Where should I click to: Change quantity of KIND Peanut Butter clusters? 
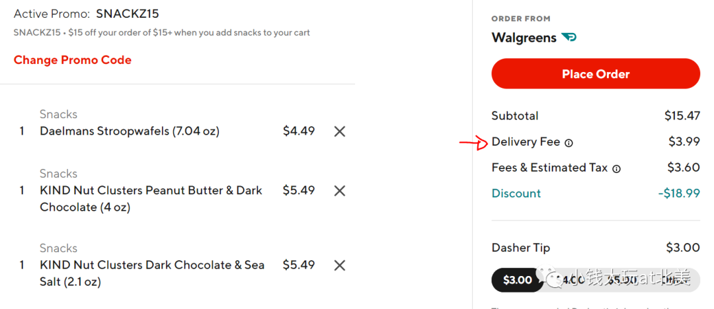[x=21, y=191]
